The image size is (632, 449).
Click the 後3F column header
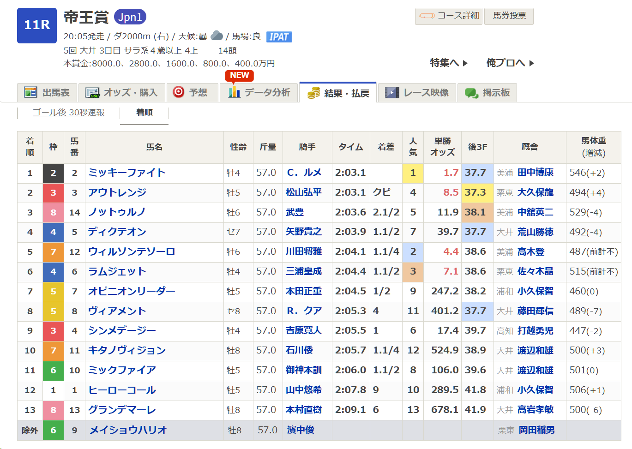tap(477, 147)
